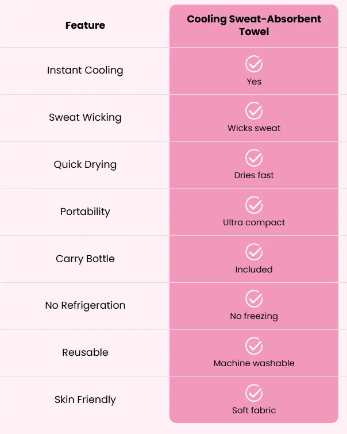Select the Quick Drying feature label
347x434 pixels.
point(85,164)
